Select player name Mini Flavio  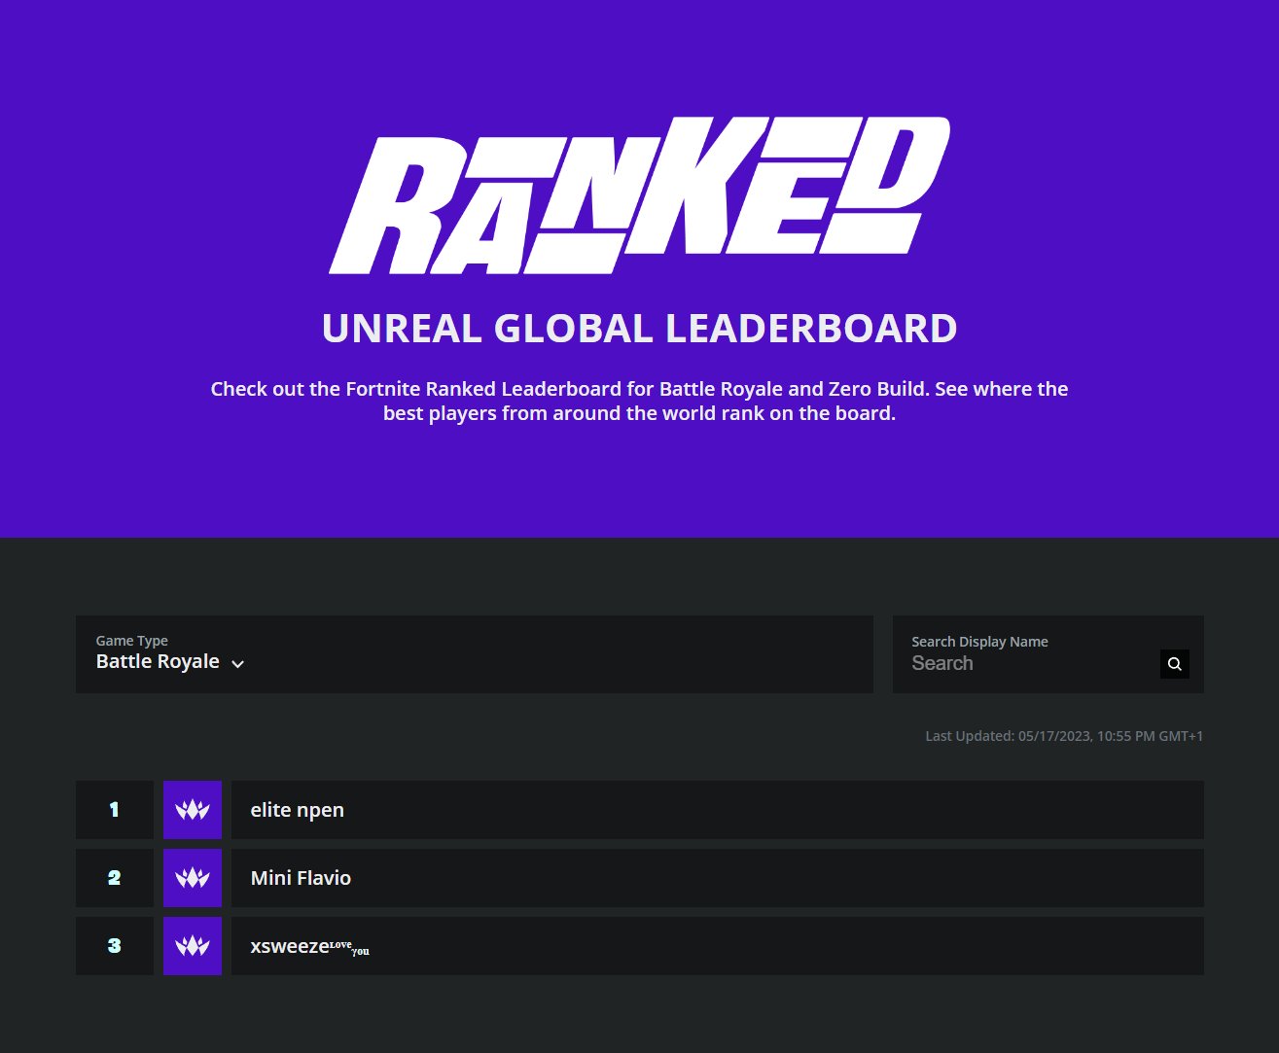pyautogui.click(x=301, y=878)
